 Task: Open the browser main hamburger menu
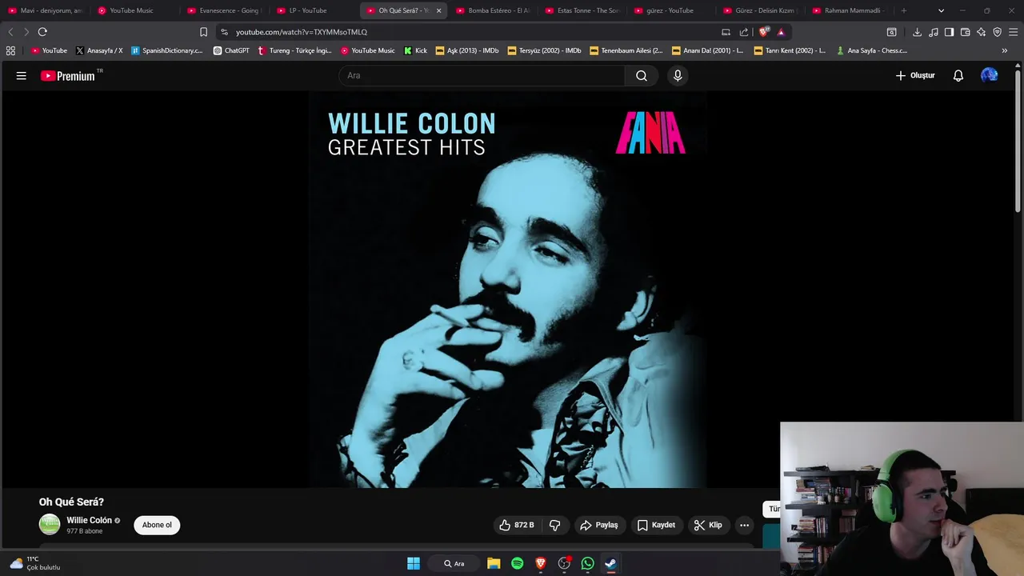[1013, 32]
